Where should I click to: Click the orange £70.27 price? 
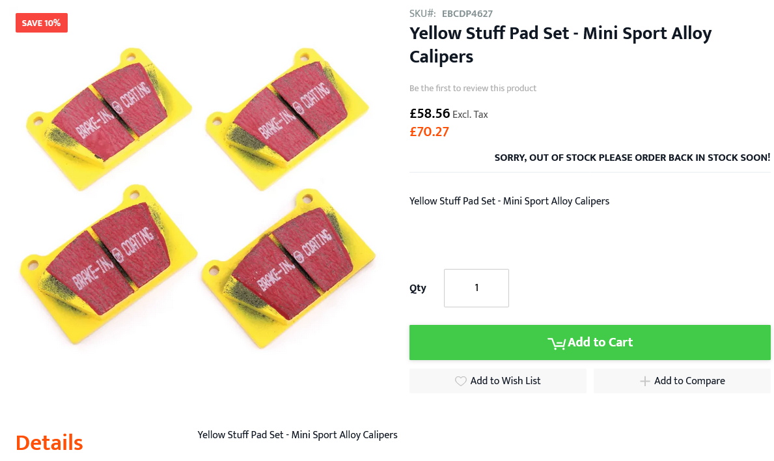429,132
